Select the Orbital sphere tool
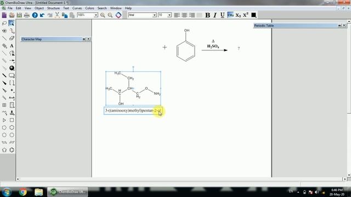 (x=12, y=68)
